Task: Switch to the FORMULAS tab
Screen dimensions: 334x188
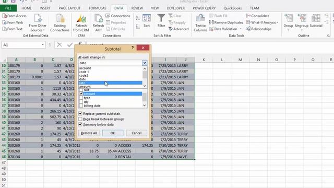Action: tap(98, 8)
